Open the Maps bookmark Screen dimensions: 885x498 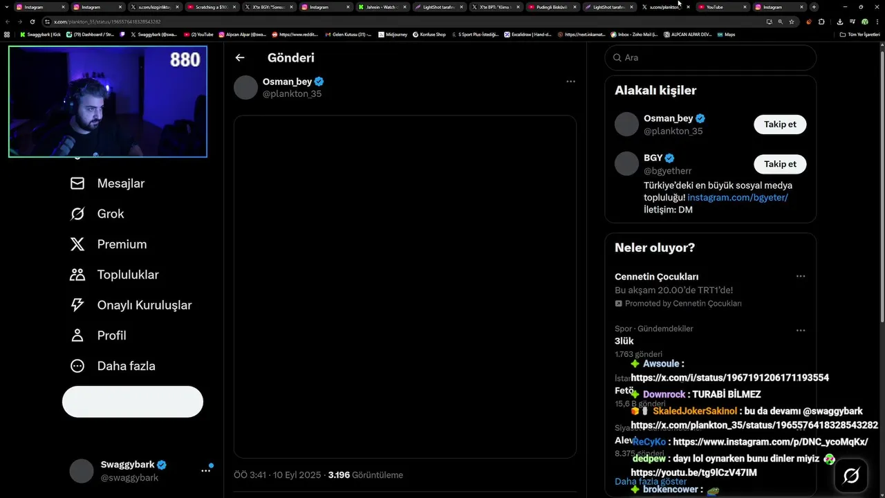[x=726, y=34]
